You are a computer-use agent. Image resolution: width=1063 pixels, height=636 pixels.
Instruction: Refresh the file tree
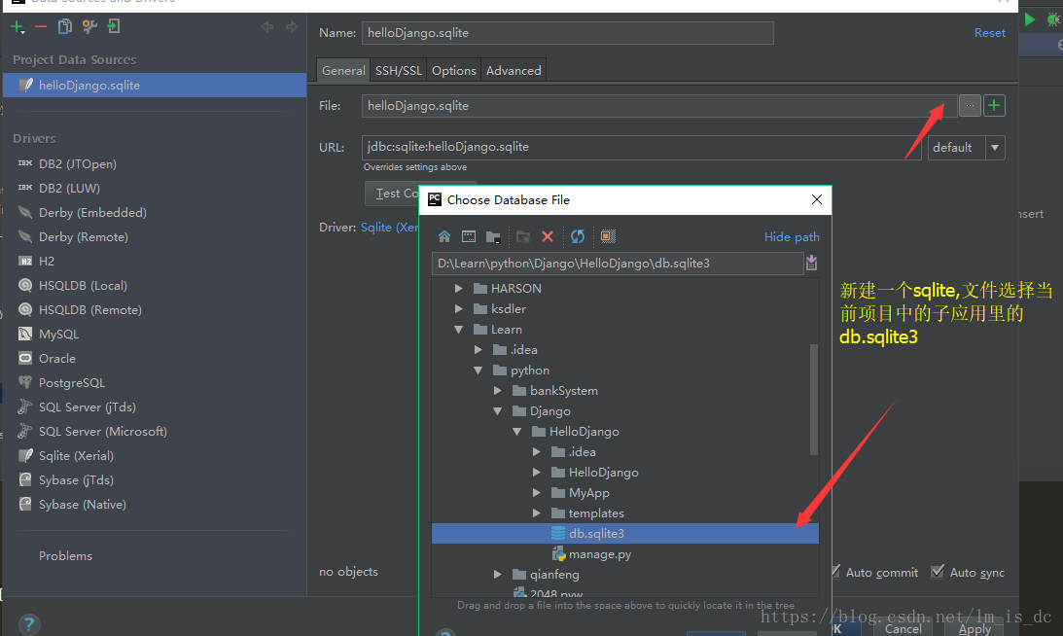tap(578, 236)
